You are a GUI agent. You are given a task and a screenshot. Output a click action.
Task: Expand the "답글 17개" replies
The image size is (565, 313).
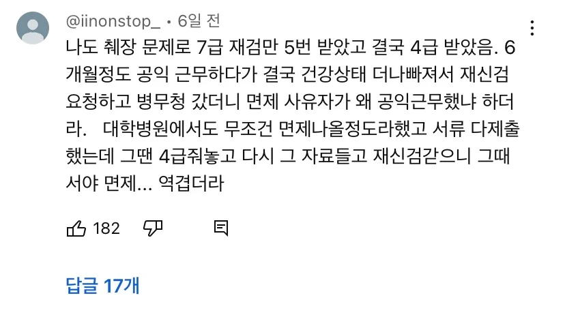102,285
